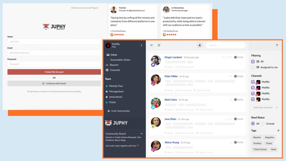Select the Positive tag
This screenshot has height=161, width=286.
(x=257, y=143)
